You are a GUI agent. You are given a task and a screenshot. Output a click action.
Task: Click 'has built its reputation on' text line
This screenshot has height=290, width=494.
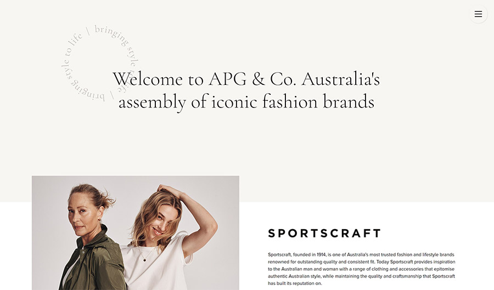[295, 283]
